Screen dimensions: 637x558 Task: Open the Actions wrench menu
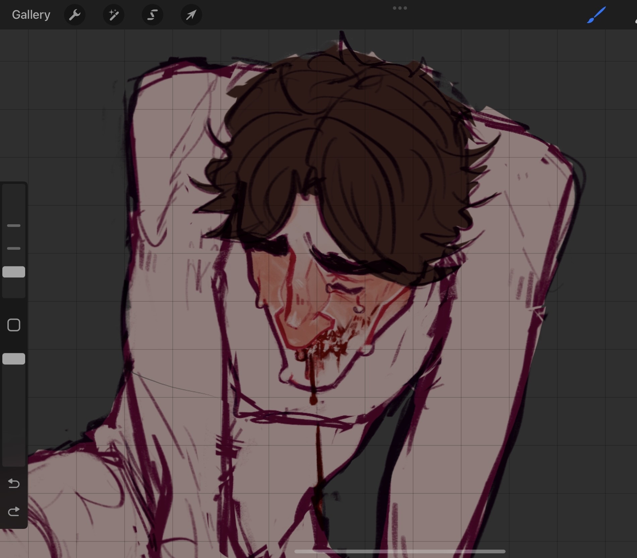74,15
